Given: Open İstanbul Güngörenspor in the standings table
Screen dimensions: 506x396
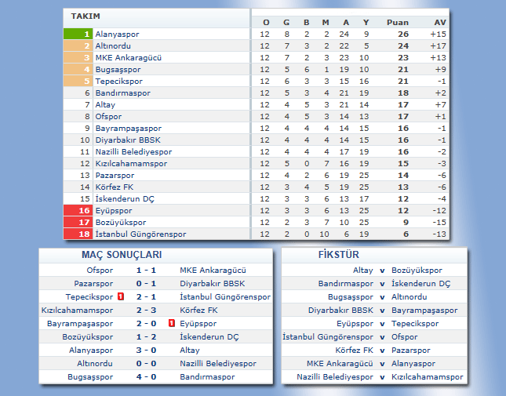Looking at the screenshot, I should 140,234.
